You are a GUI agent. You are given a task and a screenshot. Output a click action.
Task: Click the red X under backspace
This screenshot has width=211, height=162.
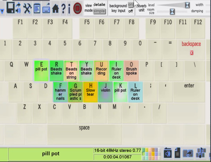(x=191, y=53)
